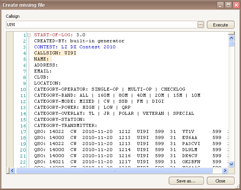Click the ellipsis button beside the Callsign field
This screenshot has height=190, width=241.
[200, 25]
